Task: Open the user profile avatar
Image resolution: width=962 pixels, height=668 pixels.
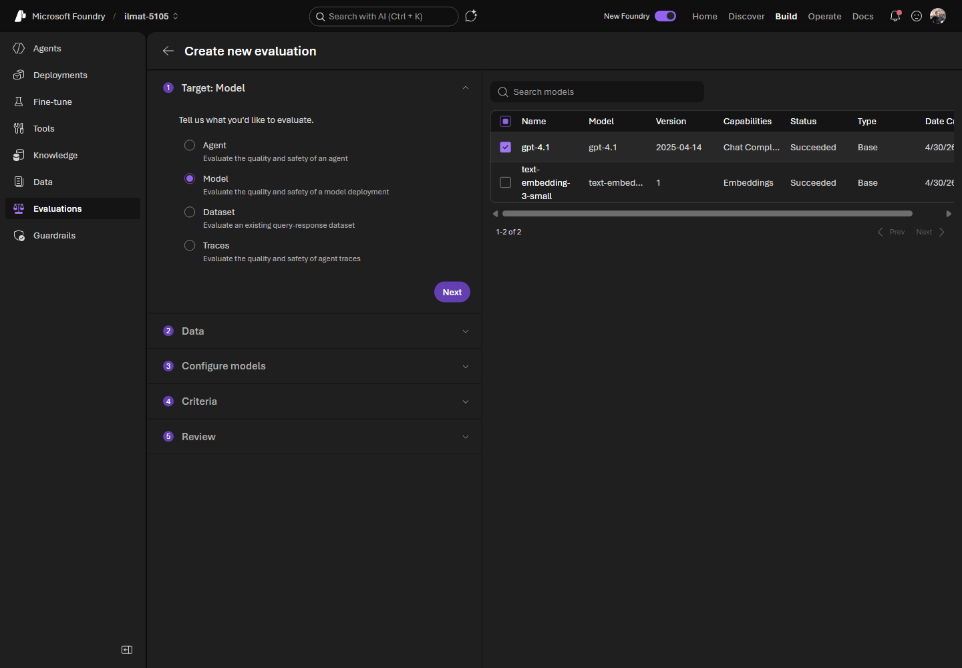Action: tap(938, 16)
